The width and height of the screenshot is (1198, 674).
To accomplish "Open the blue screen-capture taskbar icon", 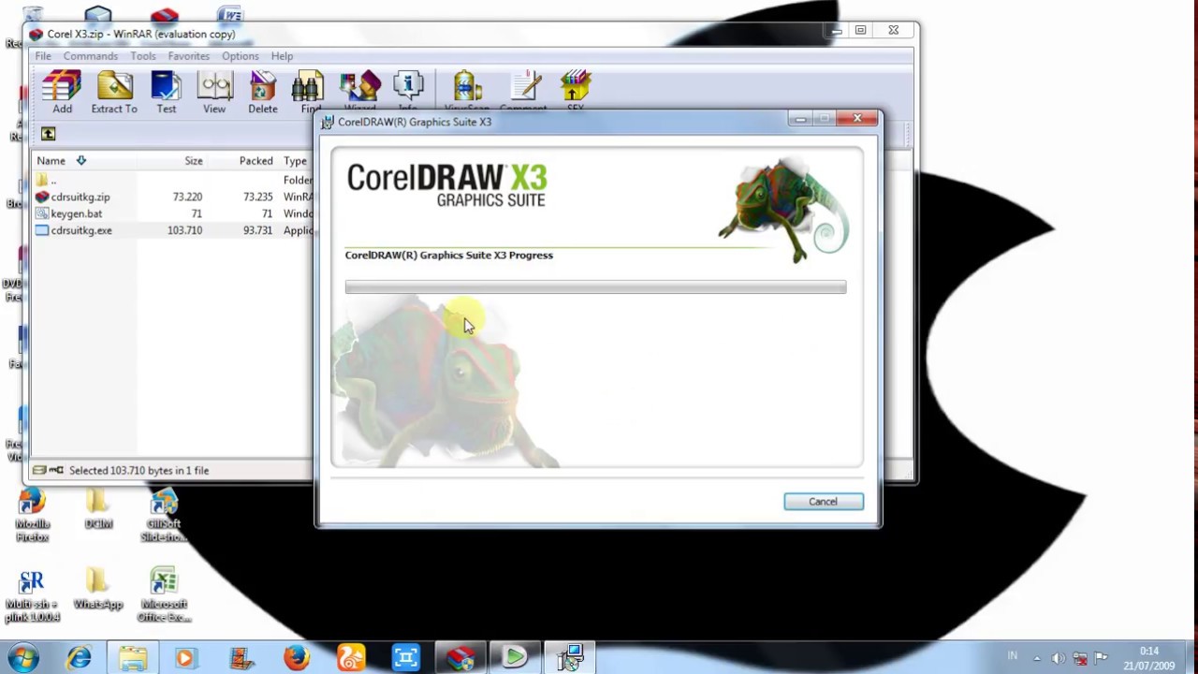I will coord(405,658).
